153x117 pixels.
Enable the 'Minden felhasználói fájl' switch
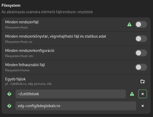coord(141,67)
